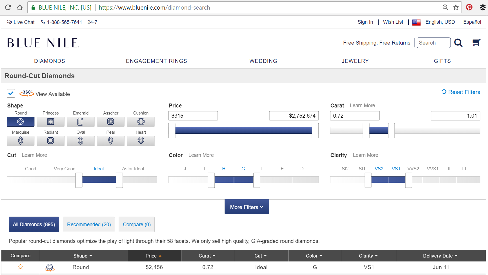Add first diamond to compare with star
The height and width of the screenshot is (275, 488).
[21, 267]
